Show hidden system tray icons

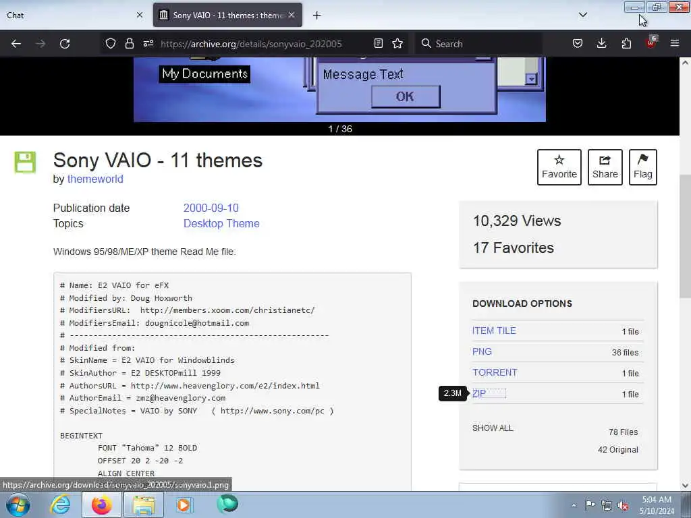(574, 505)
